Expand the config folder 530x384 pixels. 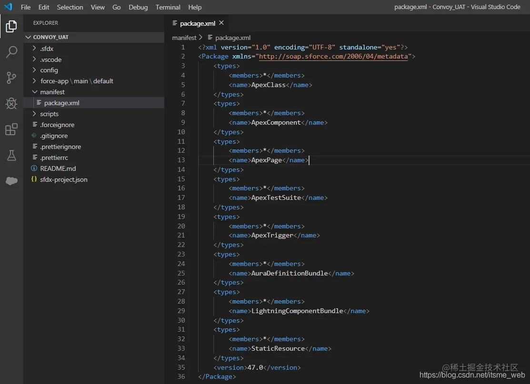[34, 70]
